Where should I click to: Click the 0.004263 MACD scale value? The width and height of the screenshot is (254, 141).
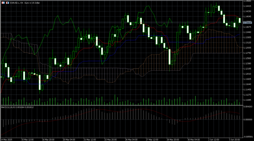click(x=248, y=106)
